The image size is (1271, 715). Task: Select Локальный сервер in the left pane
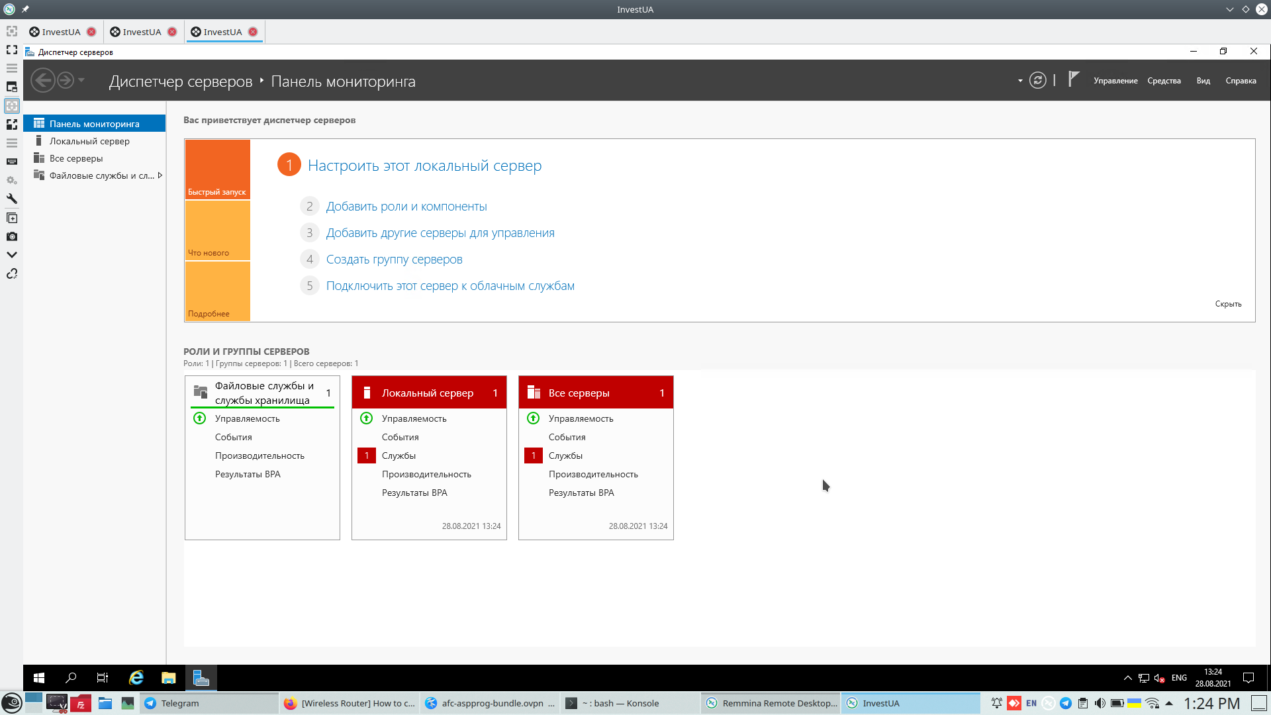point(89,141)
